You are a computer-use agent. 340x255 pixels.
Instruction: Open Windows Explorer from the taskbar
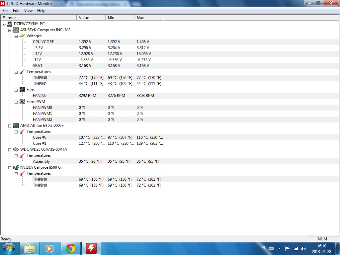pyautogui.click(x=30, y=248)
